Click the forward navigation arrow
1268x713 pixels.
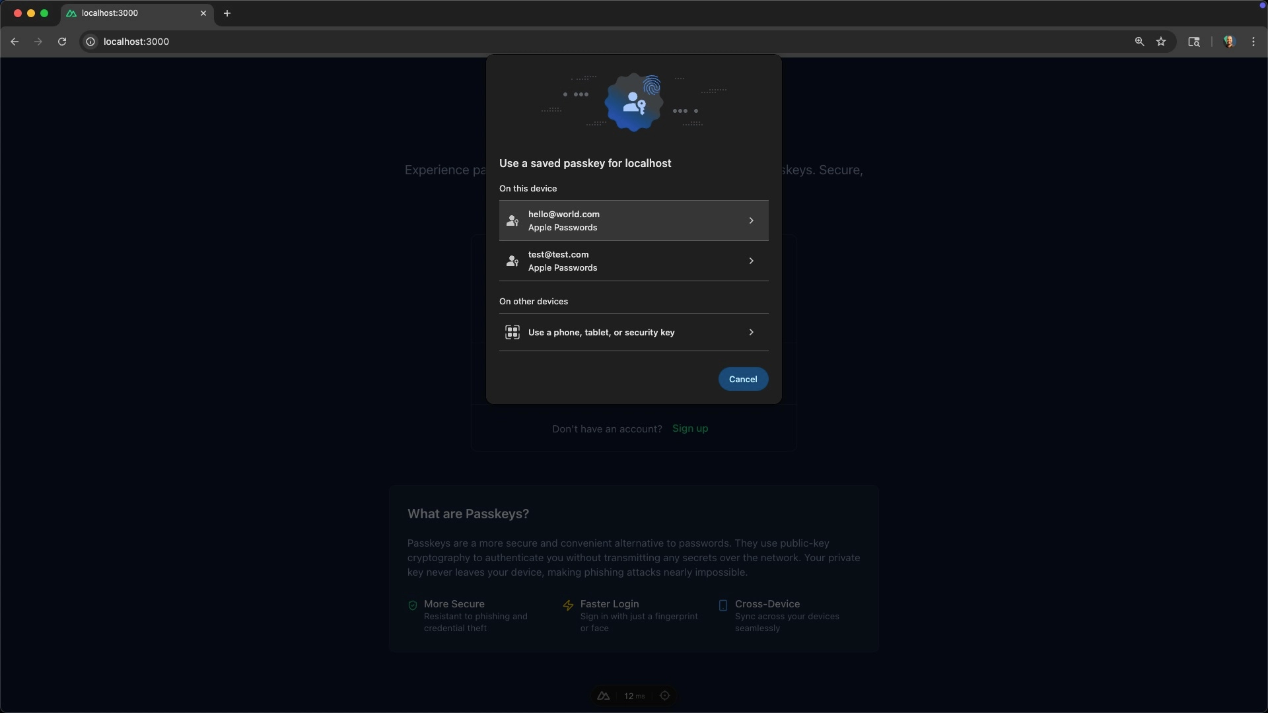tap(38, 41)
